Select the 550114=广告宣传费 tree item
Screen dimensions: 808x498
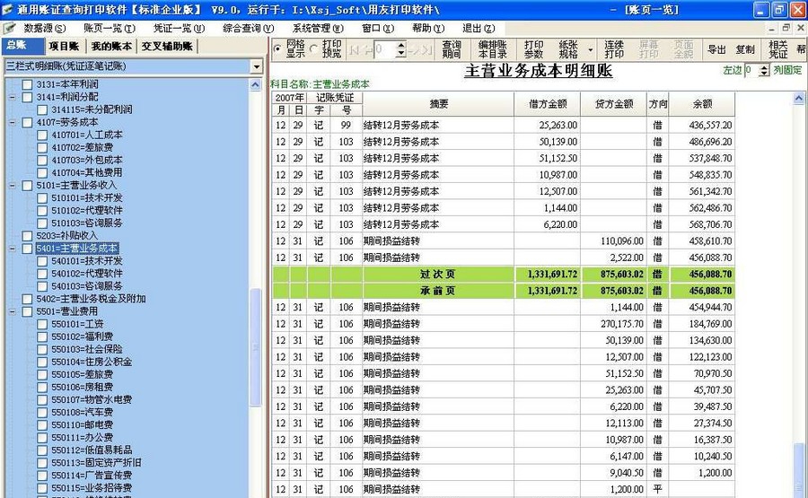(x=92, y=476)
